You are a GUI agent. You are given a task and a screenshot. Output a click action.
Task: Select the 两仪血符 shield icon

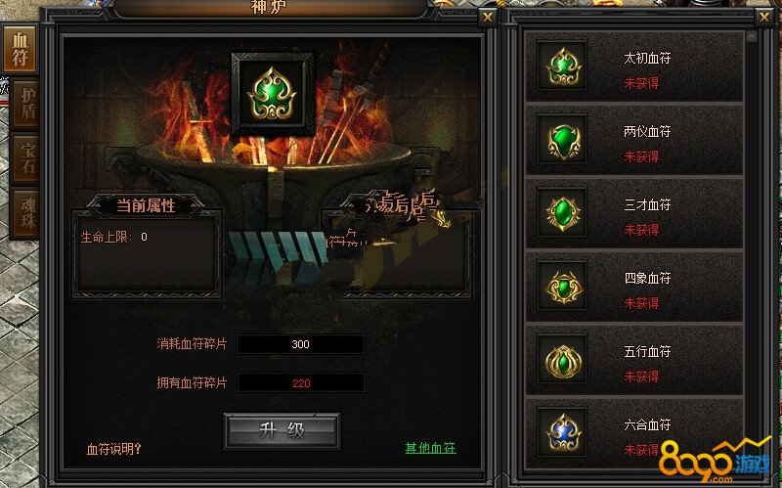point(562,140)
